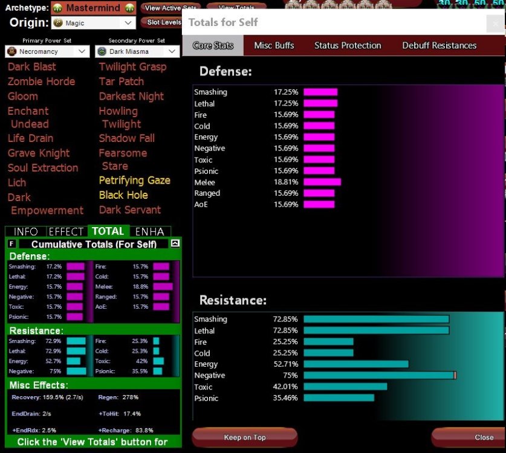Expand the Primary Power Set dropdown arrow
This screenshot has height=453, width=506.
(x=82, y=52)
